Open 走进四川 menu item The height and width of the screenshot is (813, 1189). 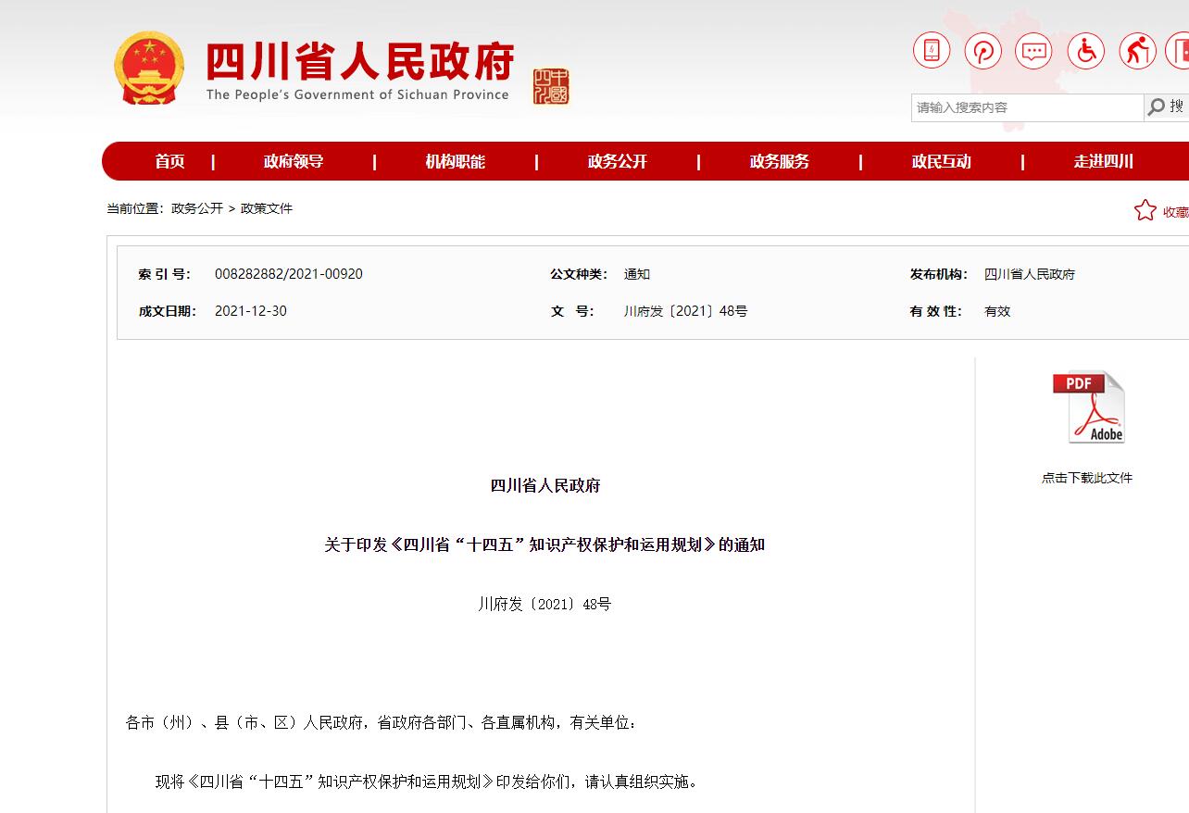1103,162
